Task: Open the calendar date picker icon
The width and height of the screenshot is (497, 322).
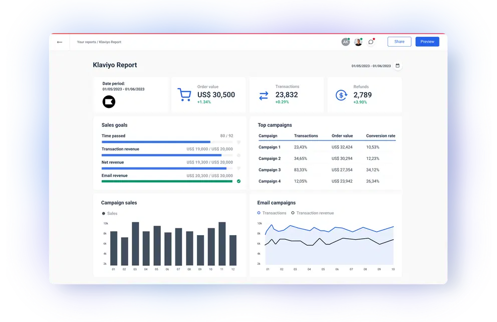Action: [x=397, y=66]
